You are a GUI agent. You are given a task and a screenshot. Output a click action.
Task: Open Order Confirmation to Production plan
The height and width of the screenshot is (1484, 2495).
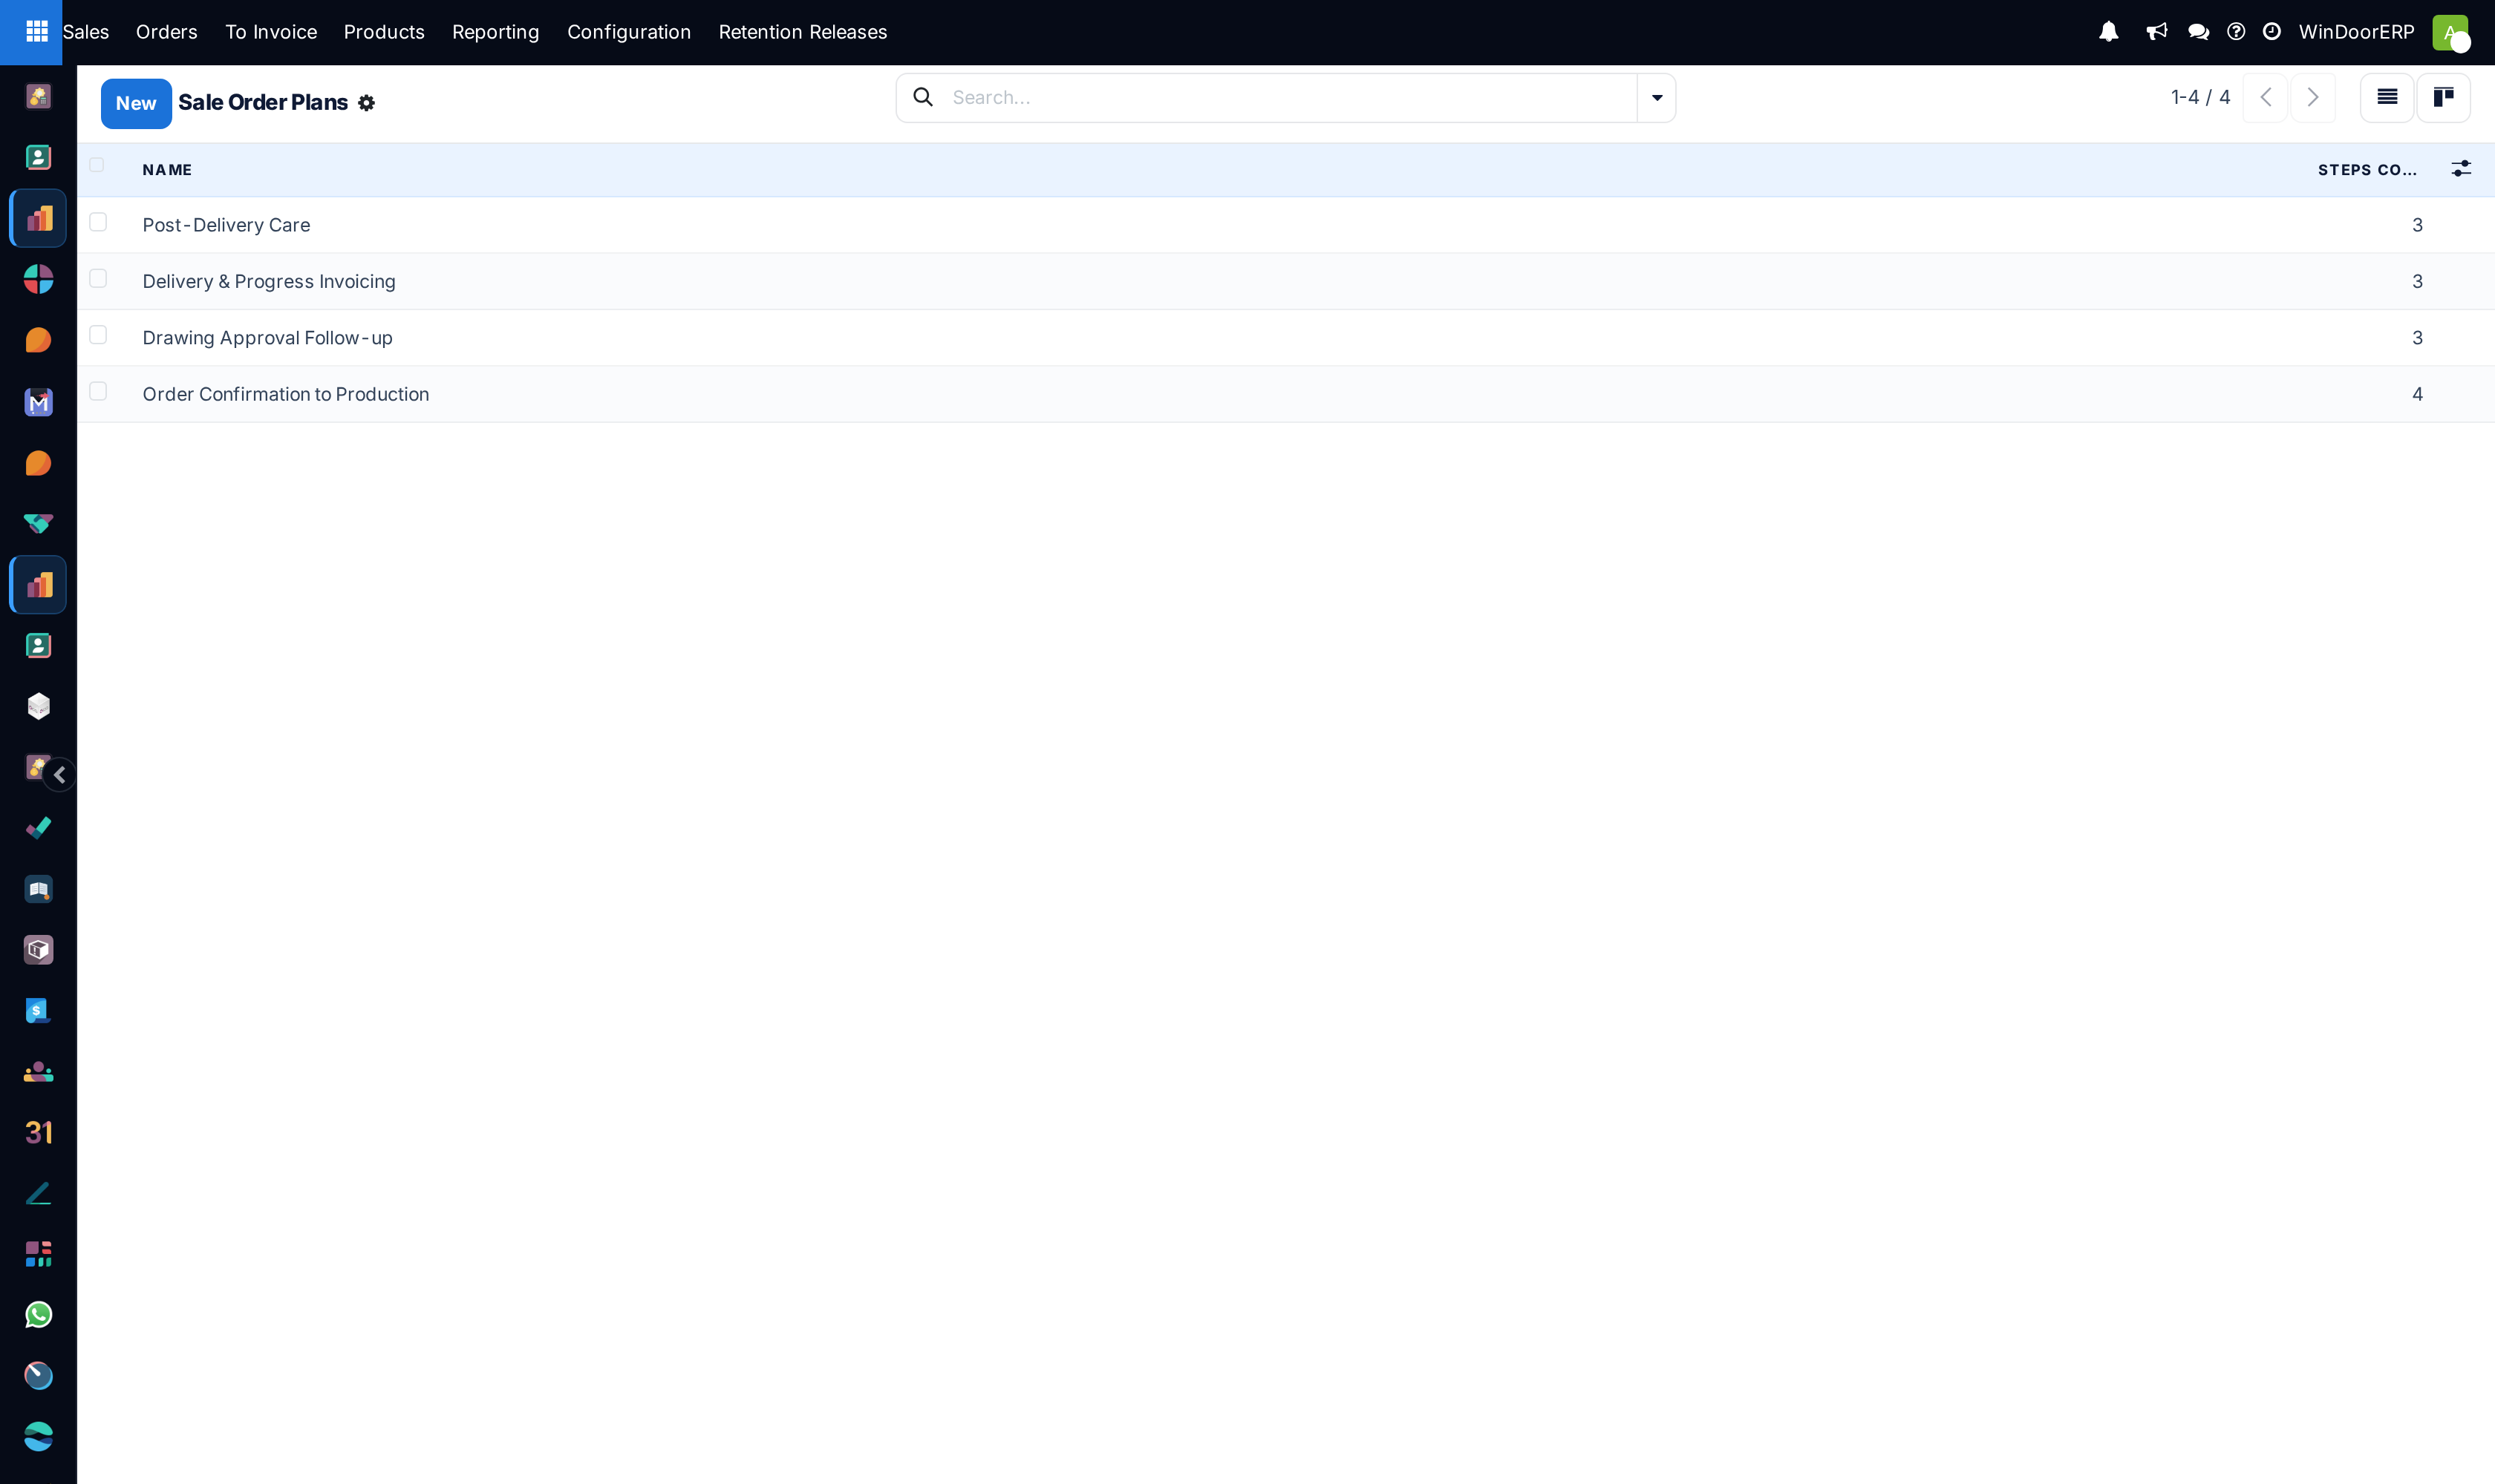(285, 394)
